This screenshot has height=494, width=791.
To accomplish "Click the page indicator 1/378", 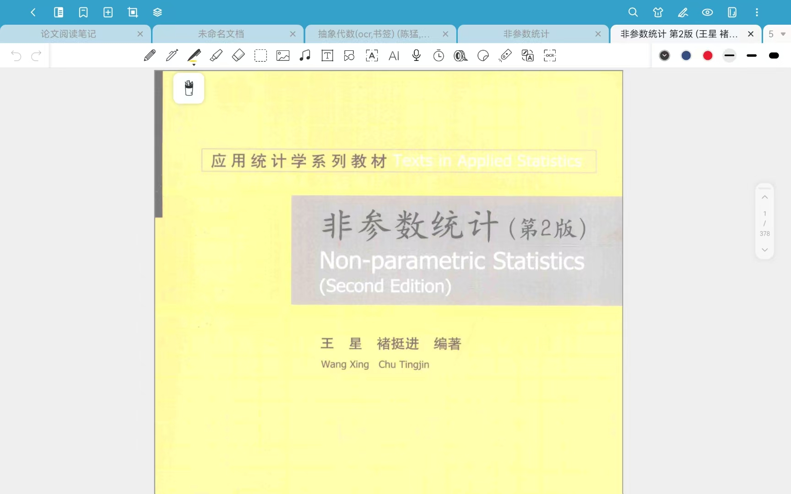I will 764,223.
